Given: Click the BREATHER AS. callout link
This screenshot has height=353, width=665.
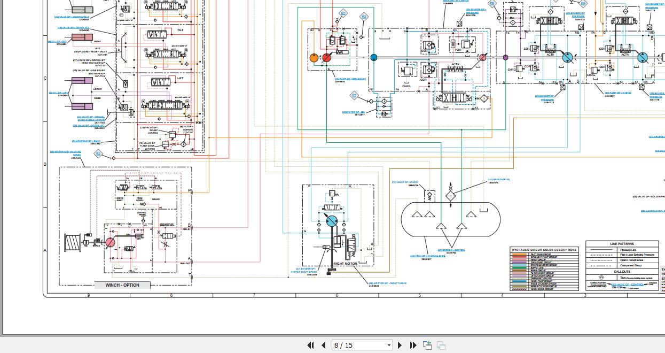Looking at the screenshot, I should tap(499, 180).
